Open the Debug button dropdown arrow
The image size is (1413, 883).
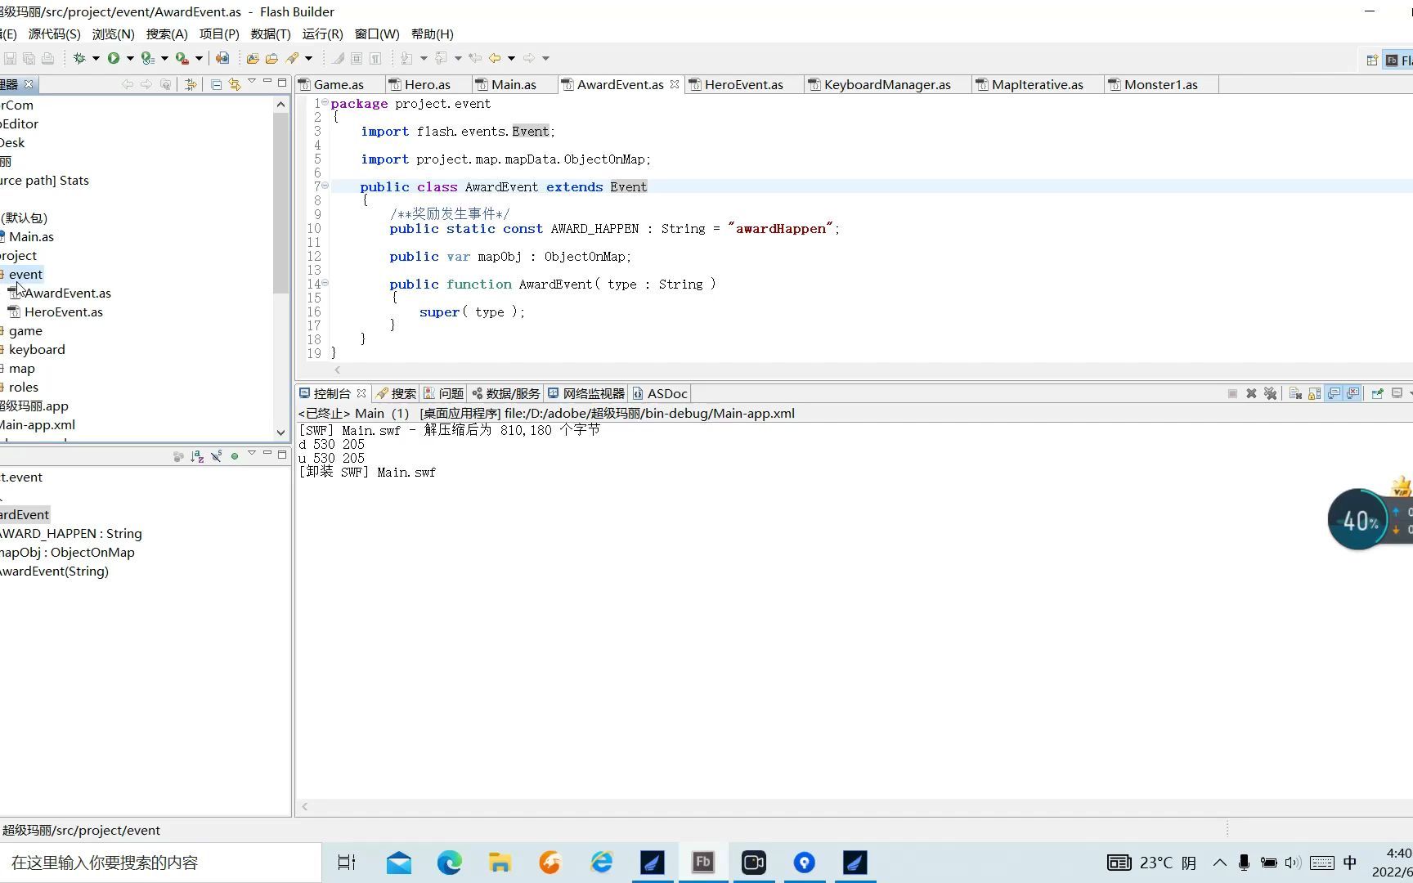[96, 58]
